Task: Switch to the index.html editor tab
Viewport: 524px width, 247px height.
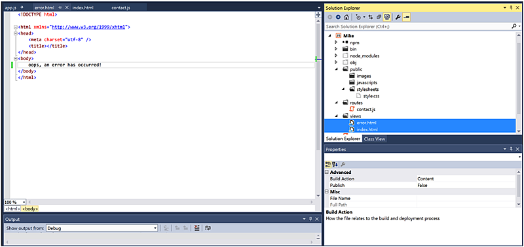Action: point(83,8)
